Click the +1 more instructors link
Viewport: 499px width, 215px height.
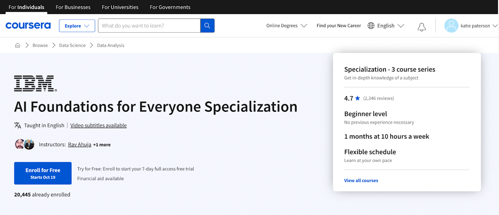click(102, 145)
